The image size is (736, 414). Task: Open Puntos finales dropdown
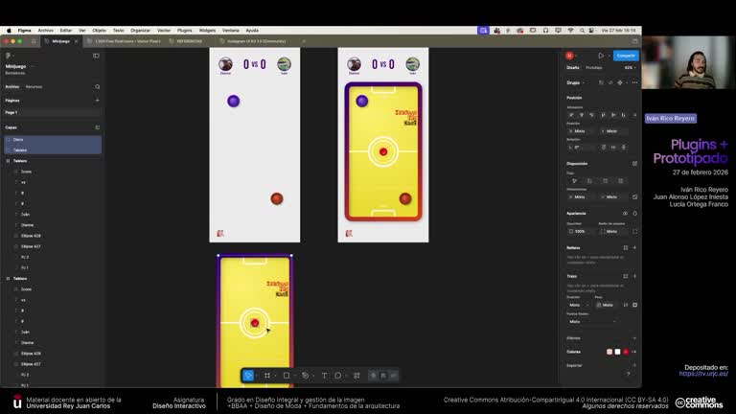[592, 322]
